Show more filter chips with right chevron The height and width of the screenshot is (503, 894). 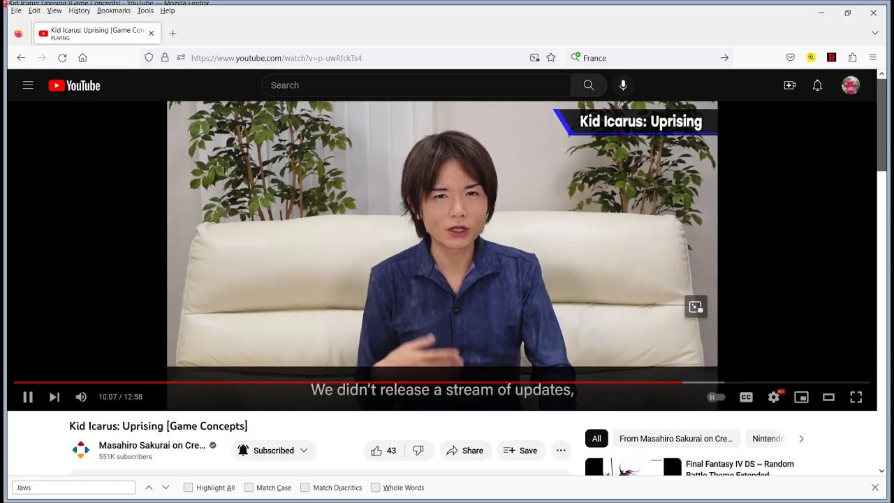(x=801, y=439)
